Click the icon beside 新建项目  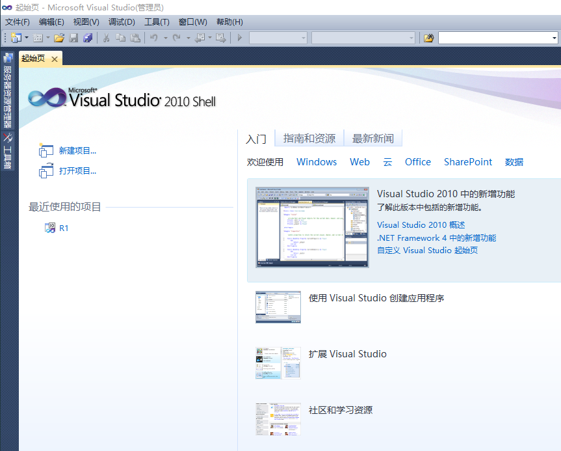click(46, 150)
